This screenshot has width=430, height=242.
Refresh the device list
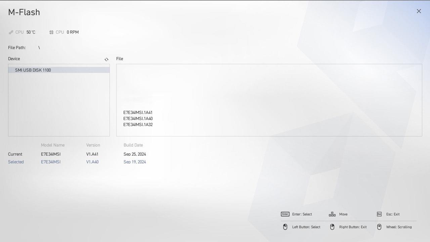click(106, 59)
